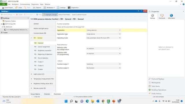This screenshot has width=185, height=104.
Task: Click the Help icon in Buildings toolbar
Action: tap(37, 15)
